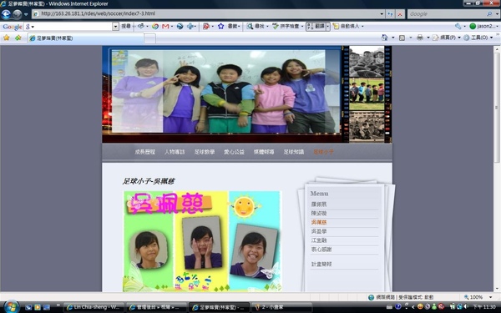The height and width of the screenshot is (313, 501).
Task: Go forward with the browser Forward arrow
Action: click(17, 14)
